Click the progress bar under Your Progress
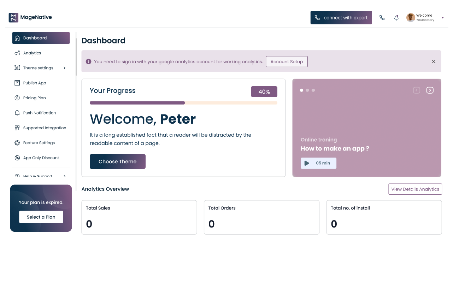 point(183,103)
